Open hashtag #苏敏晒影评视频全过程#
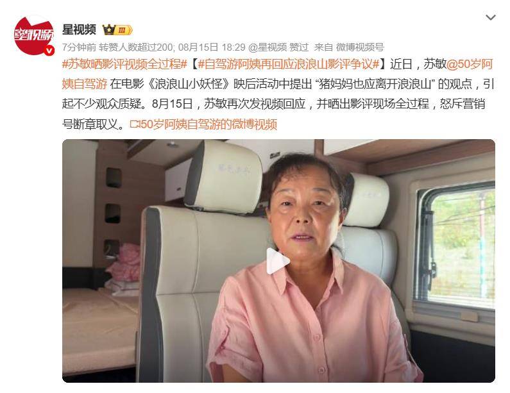This screenshot has height=393, width=510. (124, 64)
